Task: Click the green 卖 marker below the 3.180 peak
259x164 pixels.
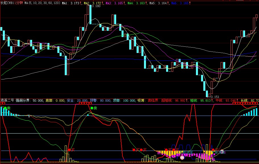Action: click(x=92, y=108)
